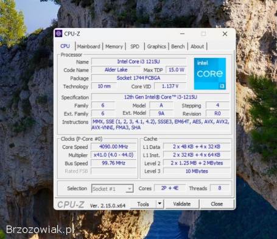Click the Close button at bottom

[x=217, y=204]
